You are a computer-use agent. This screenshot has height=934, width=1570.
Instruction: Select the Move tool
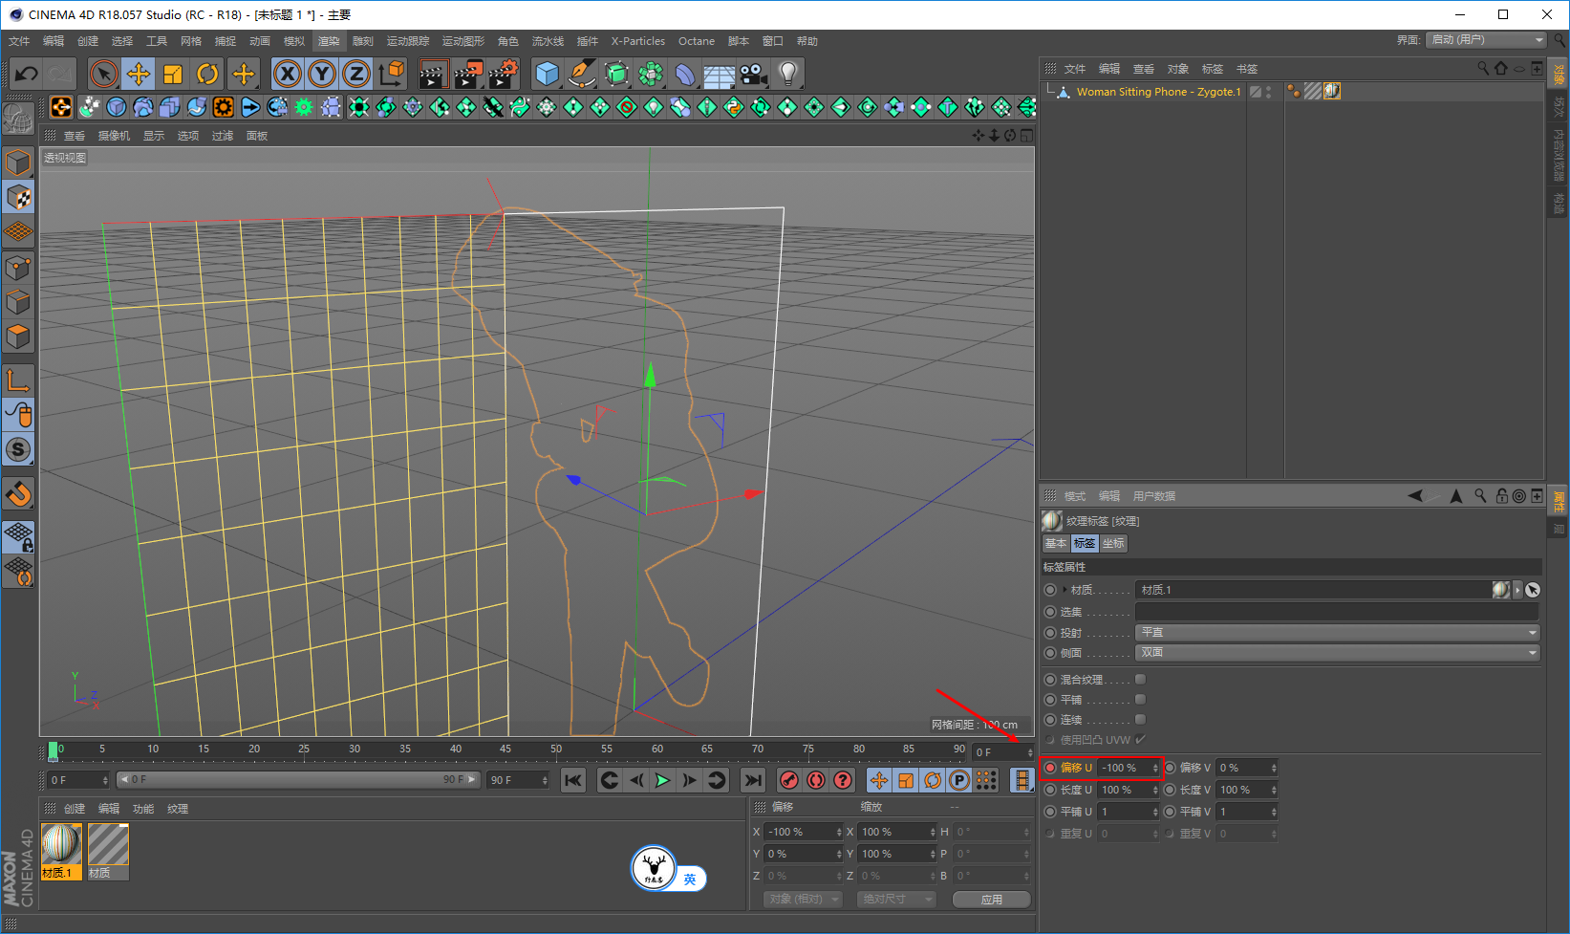[139, 74]
